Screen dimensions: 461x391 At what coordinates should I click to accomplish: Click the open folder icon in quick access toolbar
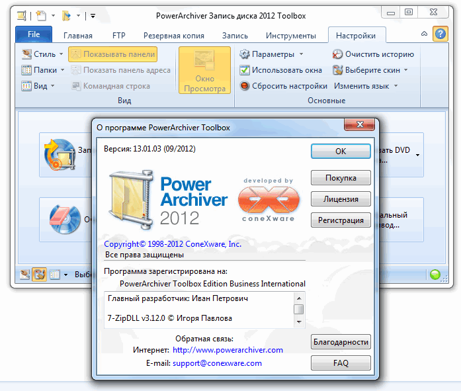point(66,16)
